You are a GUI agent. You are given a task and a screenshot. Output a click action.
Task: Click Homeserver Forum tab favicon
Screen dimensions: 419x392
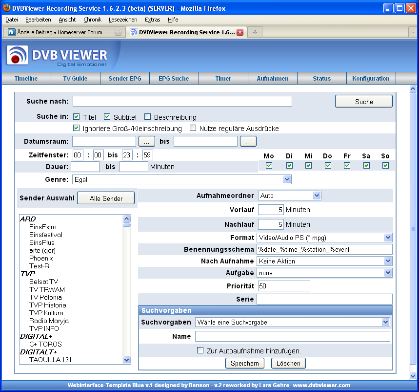11,32
